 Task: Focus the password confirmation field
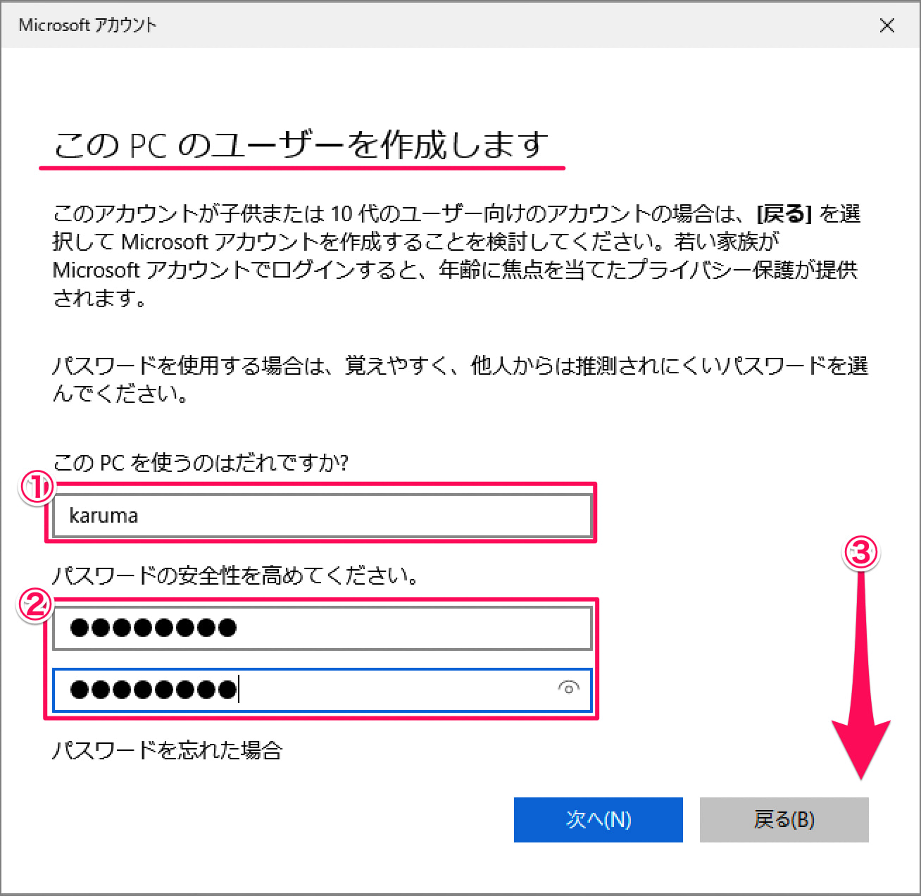(303, 689)
